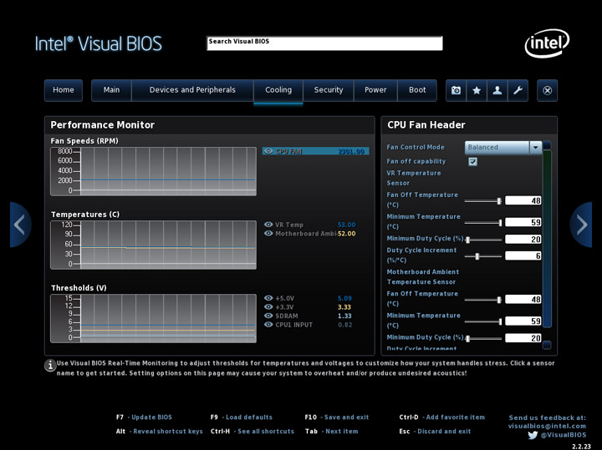Click VR Fan Off Temperature value 48
Image resolution: width=602 pixels, height=450 pixels.
tap(523, 200)
